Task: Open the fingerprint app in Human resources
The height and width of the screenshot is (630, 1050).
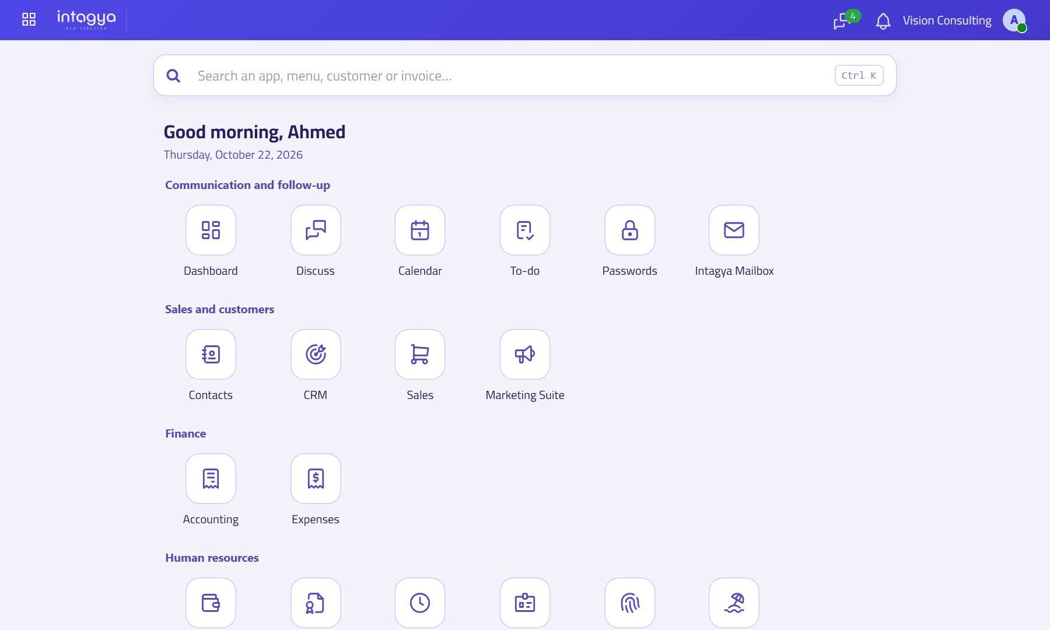Action: pos(630,603)
